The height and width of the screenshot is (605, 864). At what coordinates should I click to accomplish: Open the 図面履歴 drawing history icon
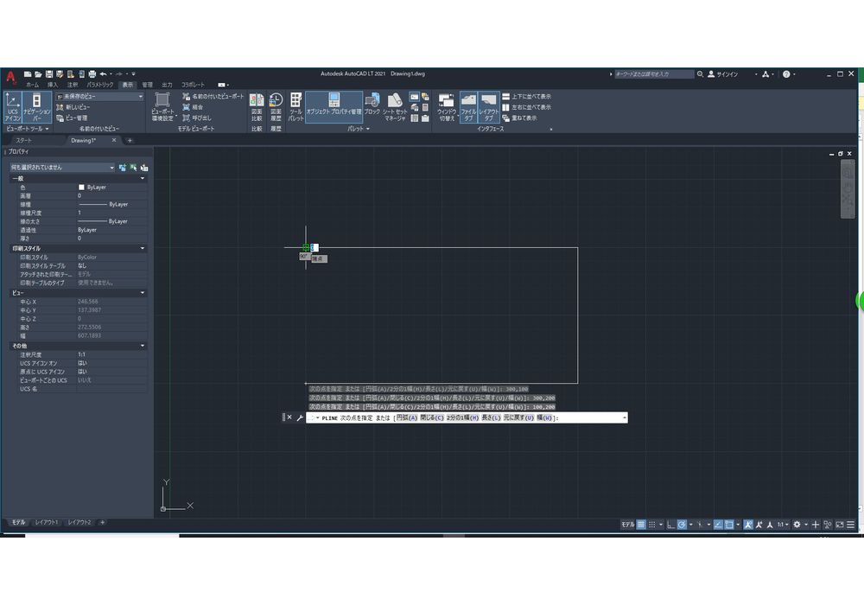276,107
